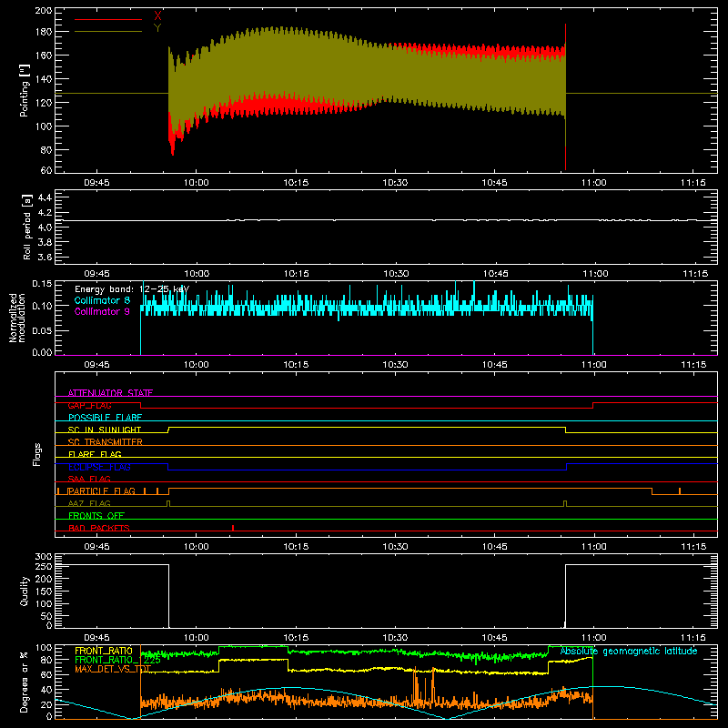Screen dimensions: 728x728
Task: Click the SC_TRANSMITTER label
Action: pyautogui.click(x=106, y=442)
